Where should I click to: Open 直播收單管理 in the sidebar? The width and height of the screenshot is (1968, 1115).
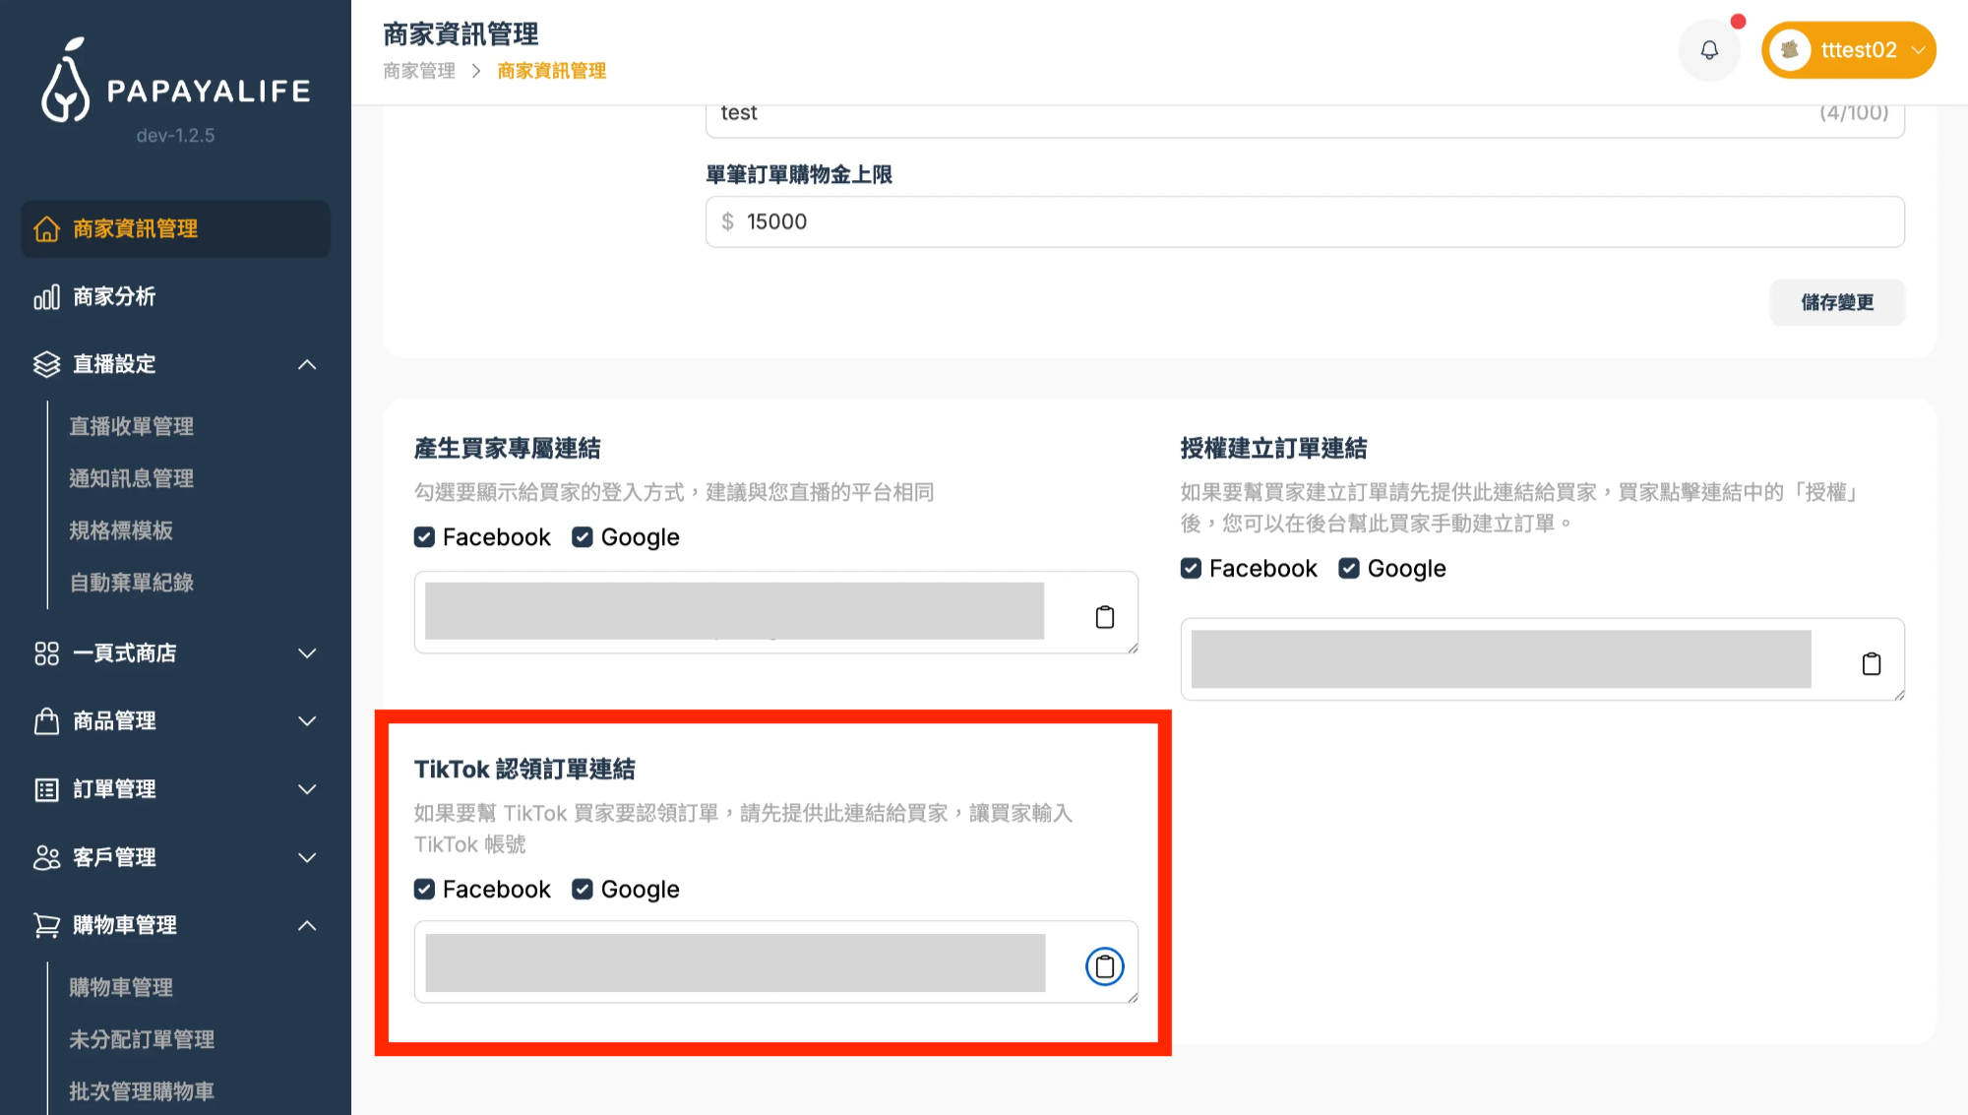(x=131, y=426)
